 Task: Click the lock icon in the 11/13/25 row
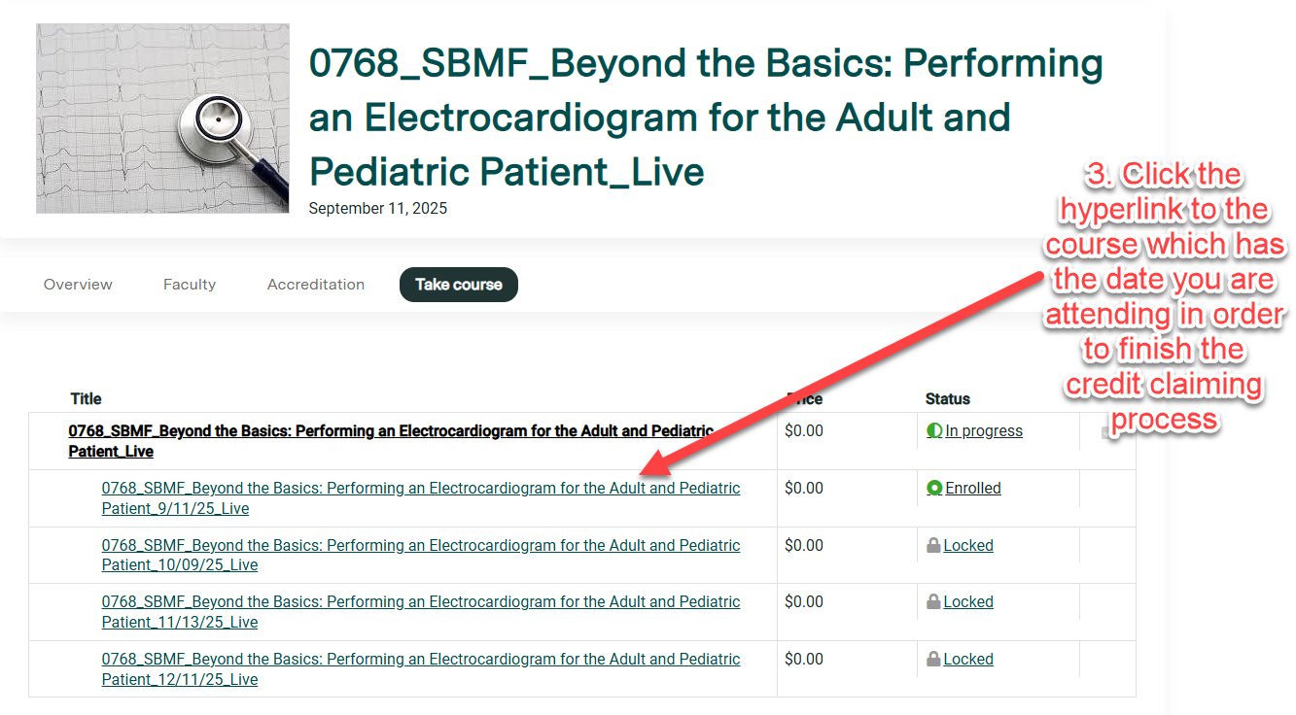933,602
